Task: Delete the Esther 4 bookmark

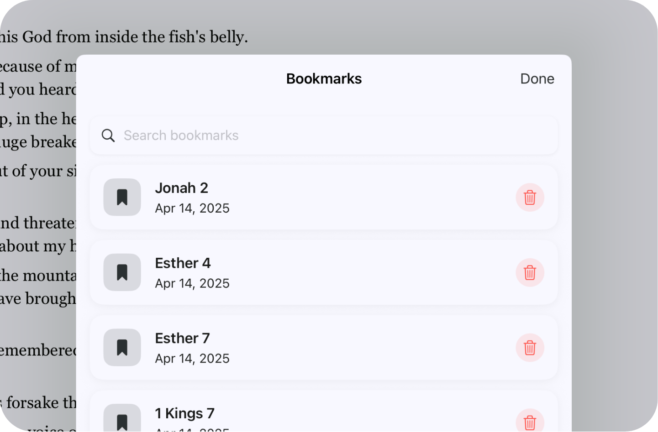Action: 530,273
